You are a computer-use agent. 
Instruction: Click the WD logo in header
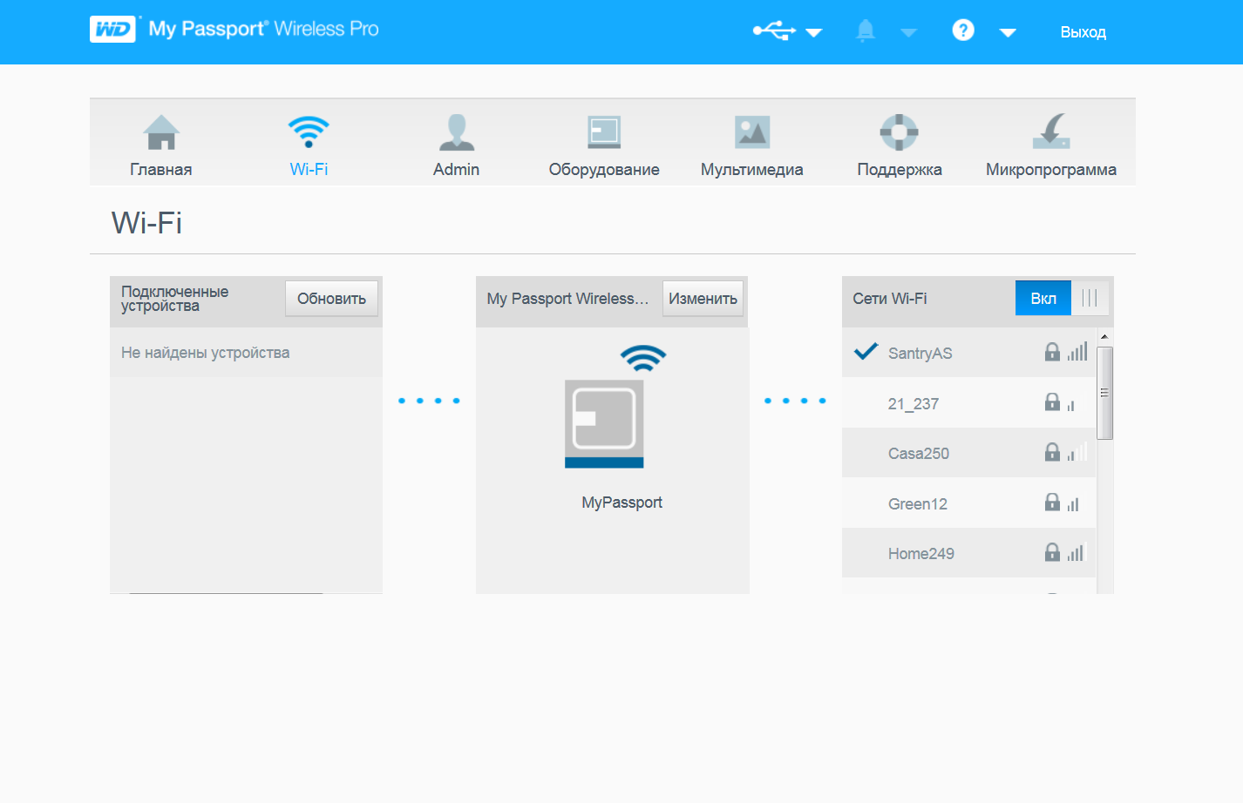pos(113,29)
